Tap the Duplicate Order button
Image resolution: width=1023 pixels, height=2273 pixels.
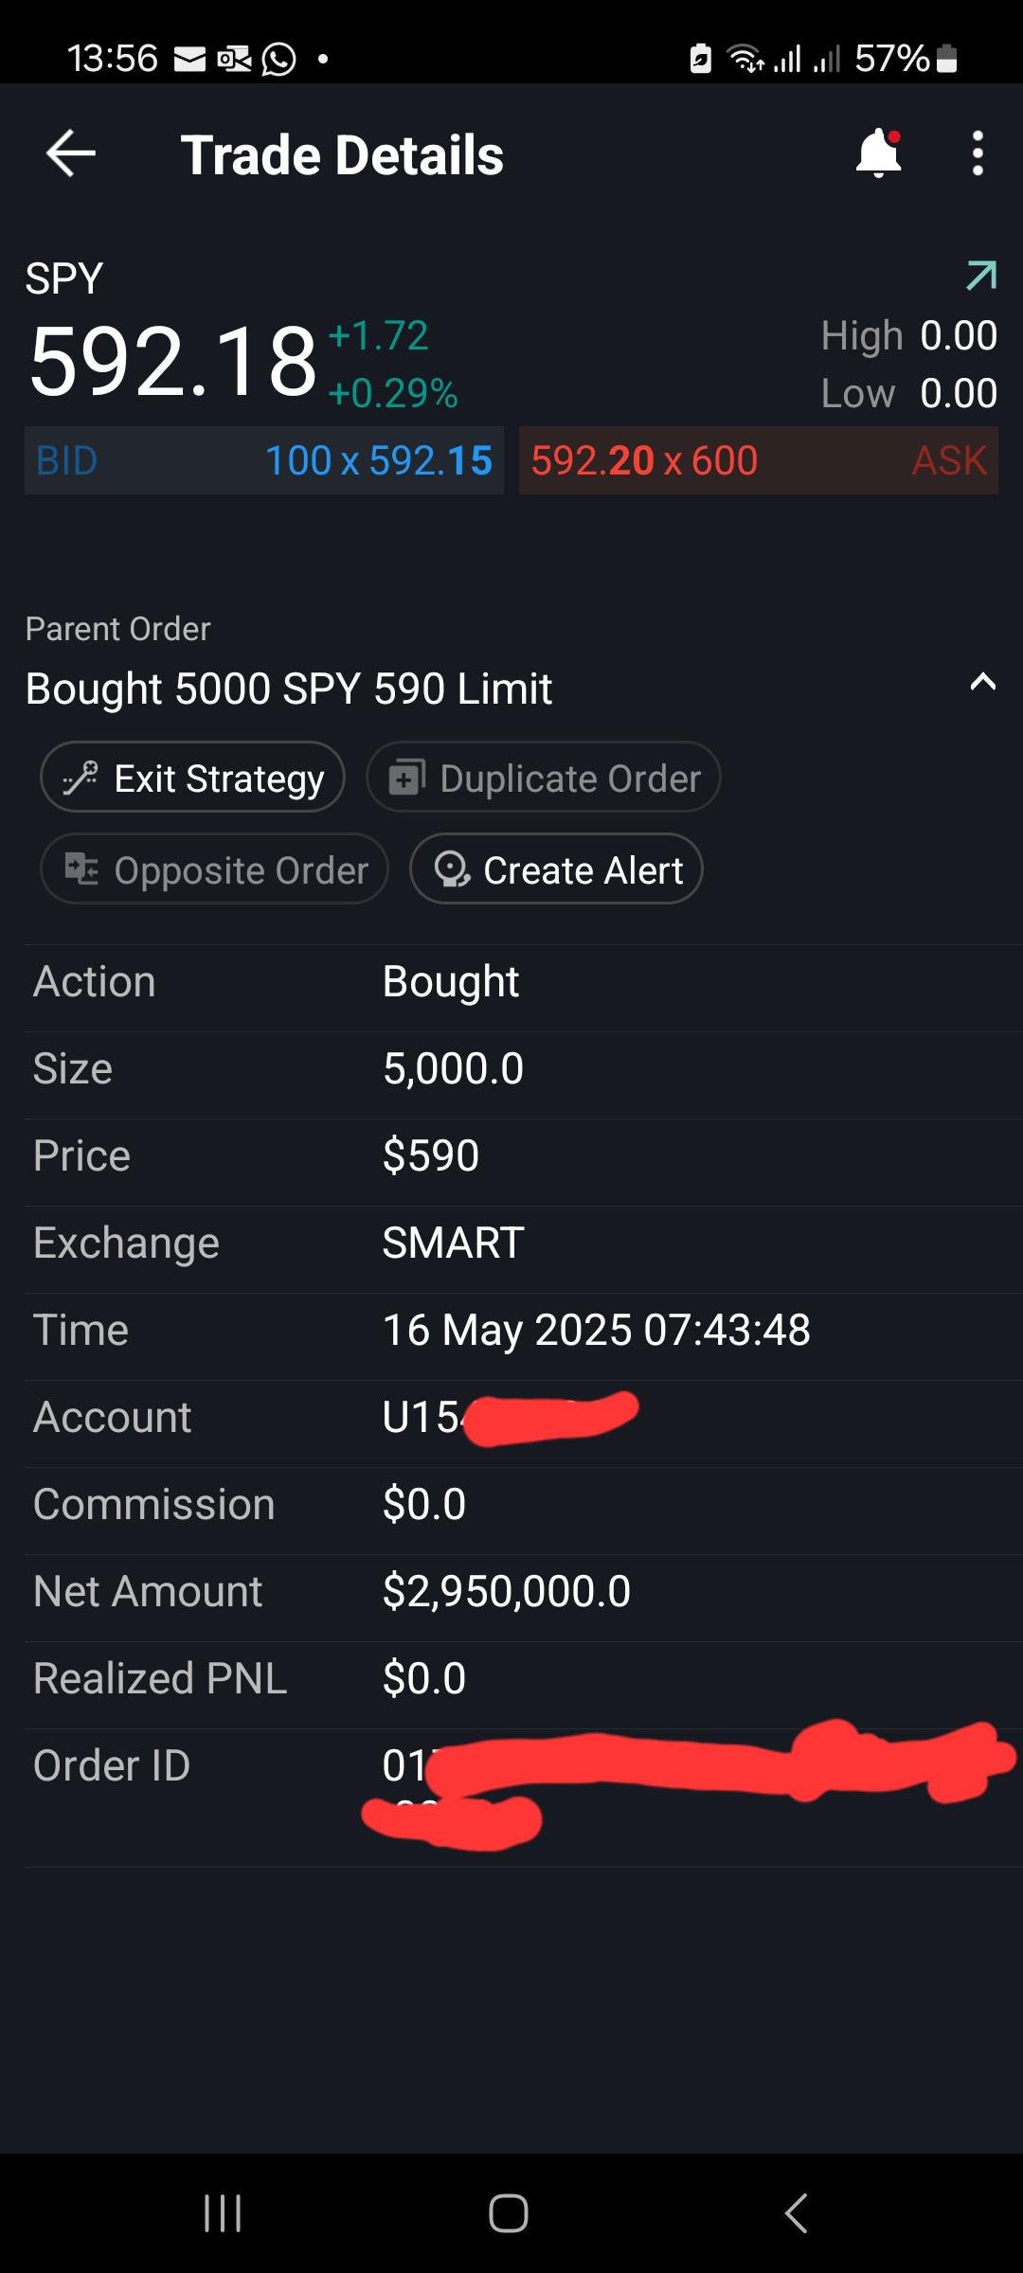coord(544,778)
